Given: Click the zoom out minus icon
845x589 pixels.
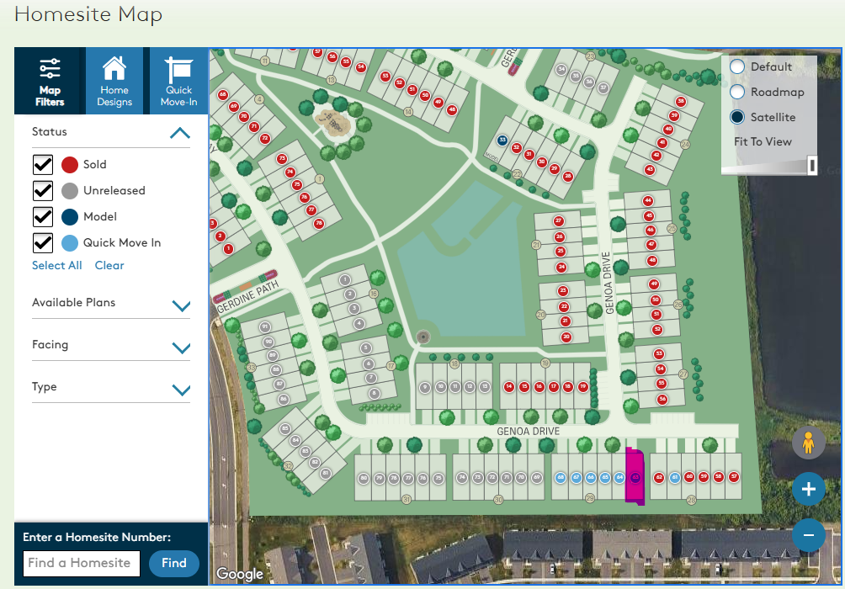Looking at the screenshot, I should tap(808, 534).
